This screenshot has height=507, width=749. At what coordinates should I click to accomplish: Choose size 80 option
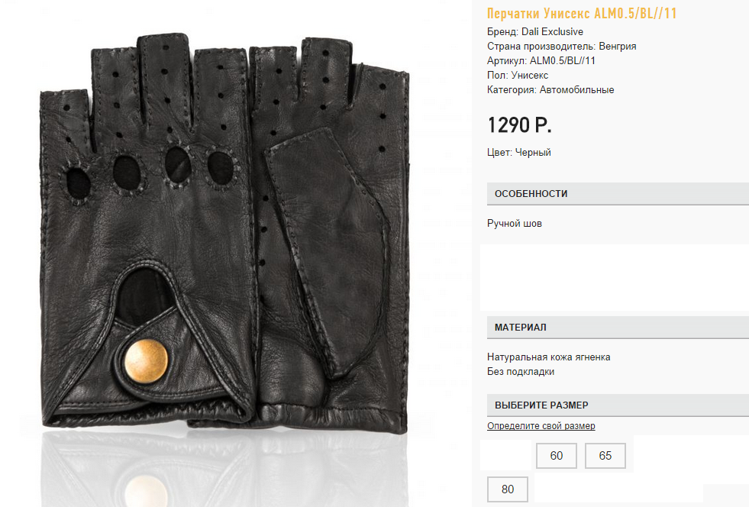508,489
